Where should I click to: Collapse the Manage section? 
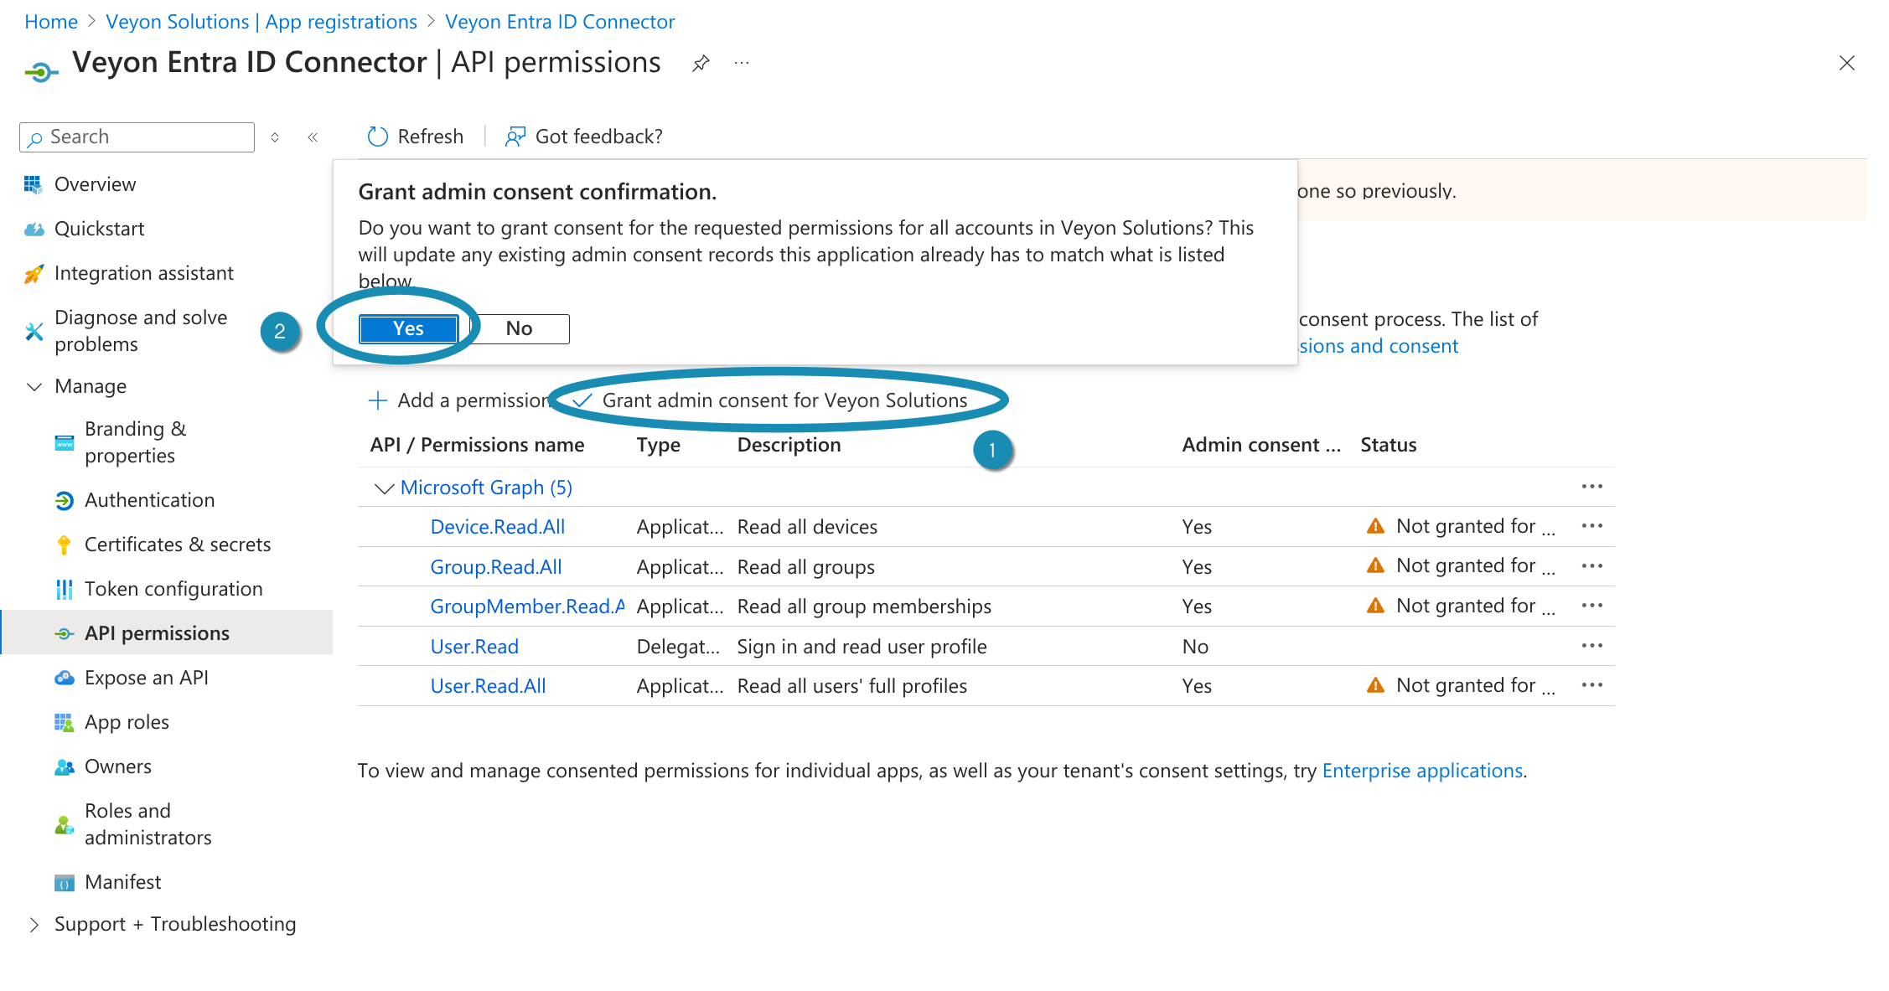[34, 387]
